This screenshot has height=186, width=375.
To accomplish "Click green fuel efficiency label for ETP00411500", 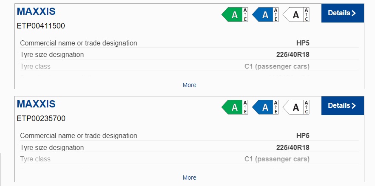I will pyautogui.click(x=235, y=15).
